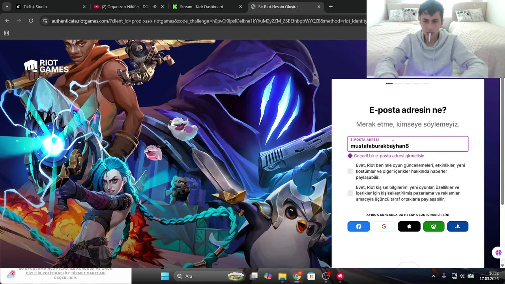The width and height of the screenshot is (505, 284).
Task: Click 'Merak etme, kimseye söylemeyiz.' text
Action: 408,124
